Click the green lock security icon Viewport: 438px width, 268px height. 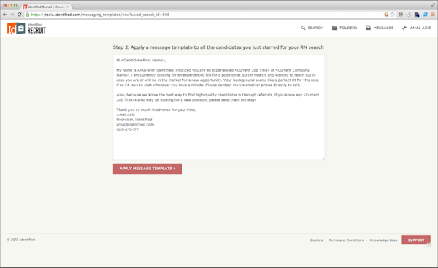pos(28,15)
